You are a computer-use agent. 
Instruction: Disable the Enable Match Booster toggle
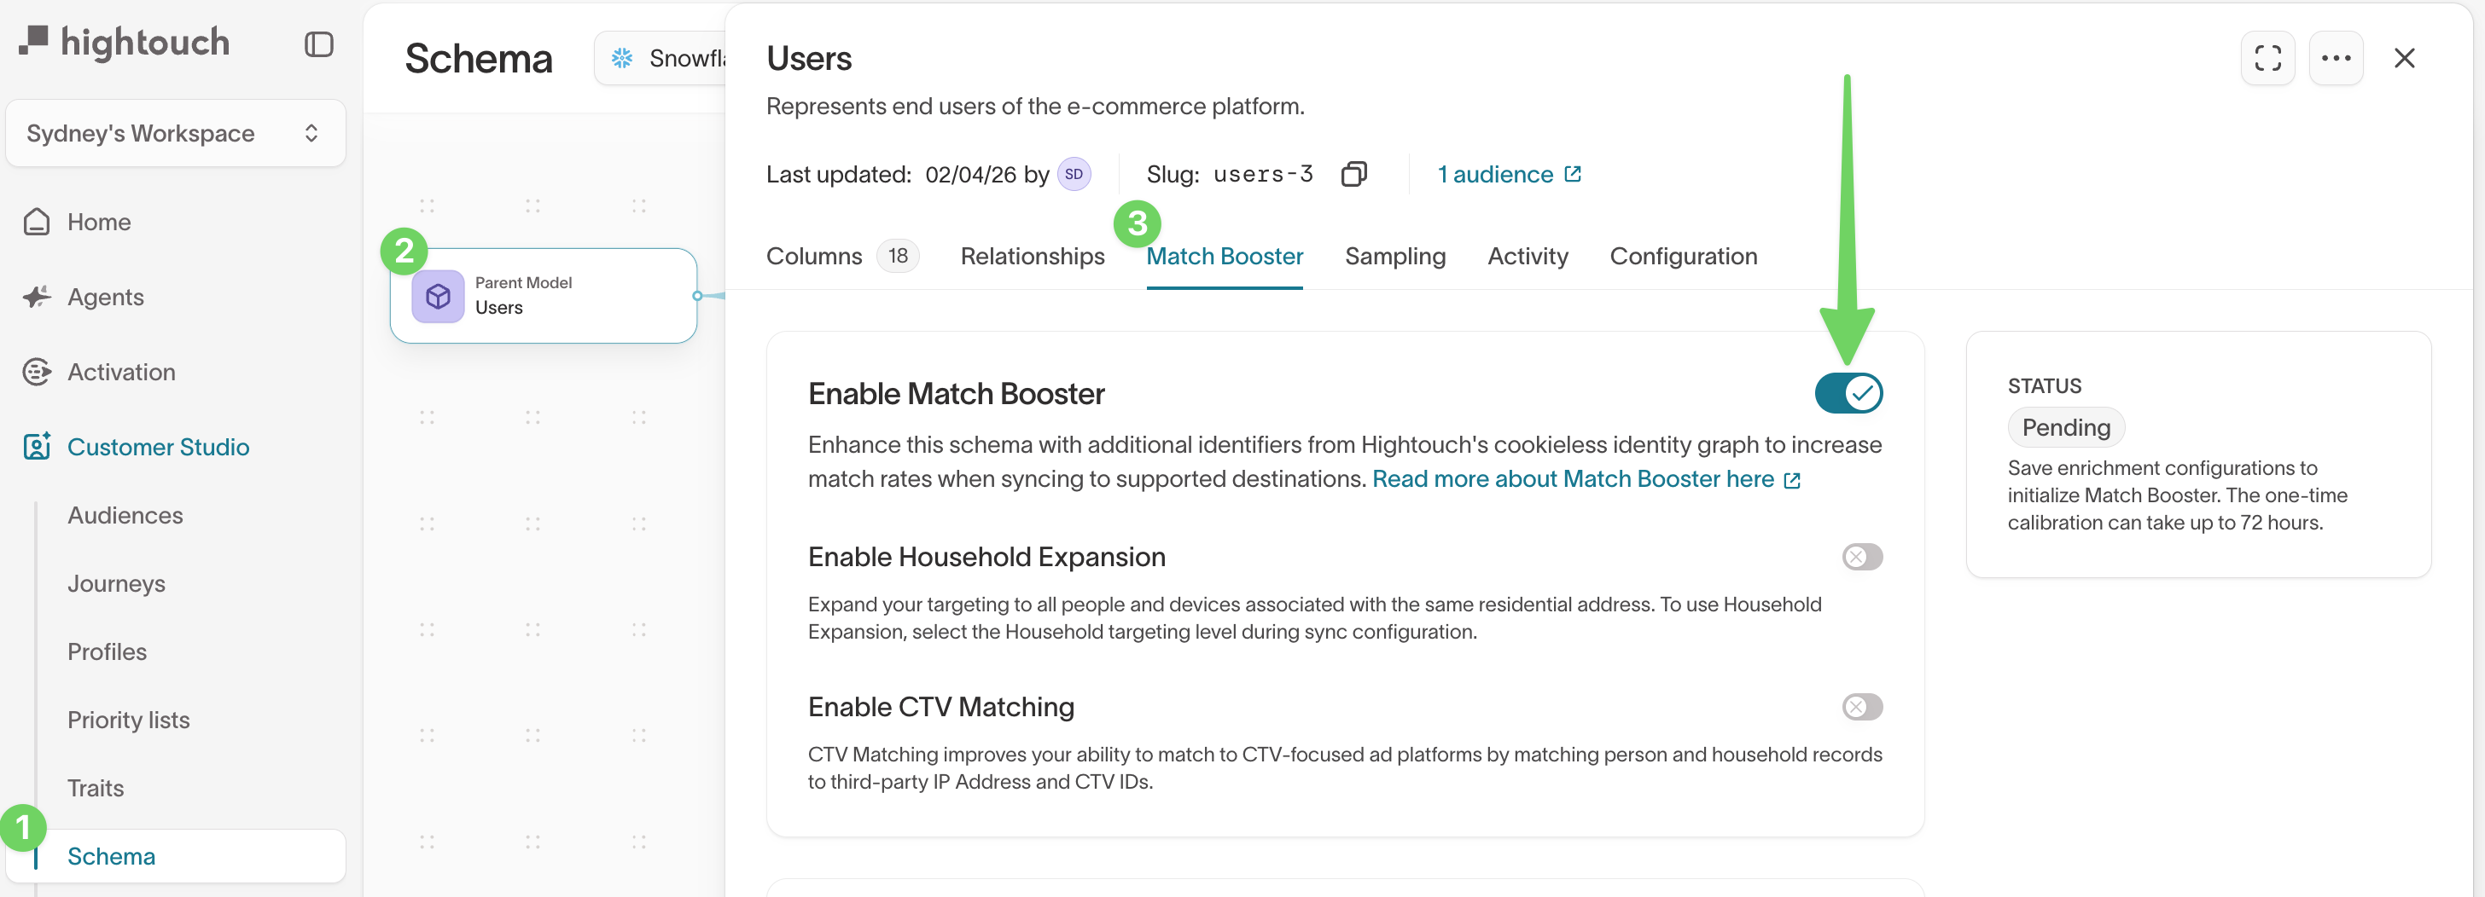[1848, 393]
